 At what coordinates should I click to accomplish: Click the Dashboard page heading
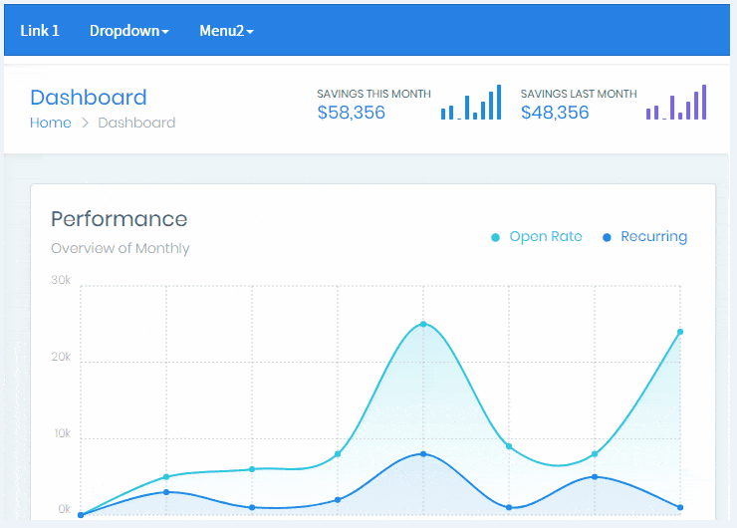tap(88, 97)
